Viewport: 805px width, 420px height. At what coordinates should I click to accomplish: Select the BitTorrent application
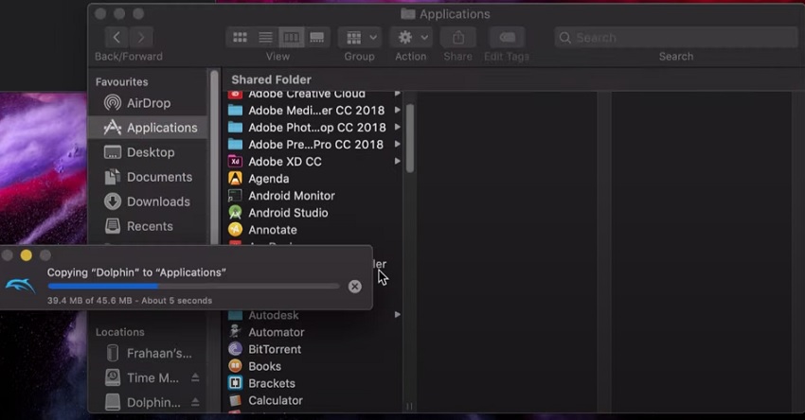pos(275,349)
